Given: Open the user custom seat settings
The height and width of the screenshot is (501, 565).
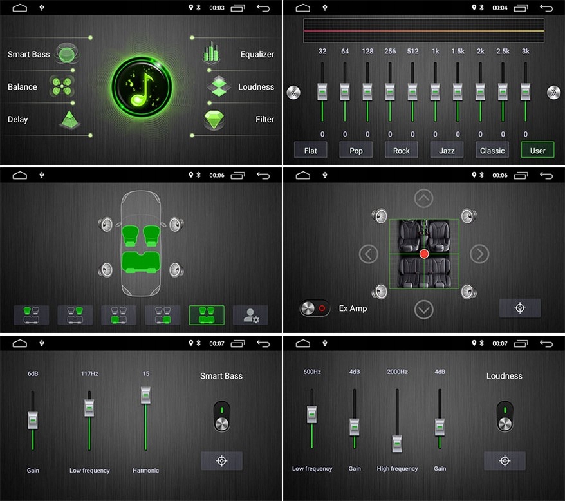Looking at the screenshot, I should [x=250, y=315].
